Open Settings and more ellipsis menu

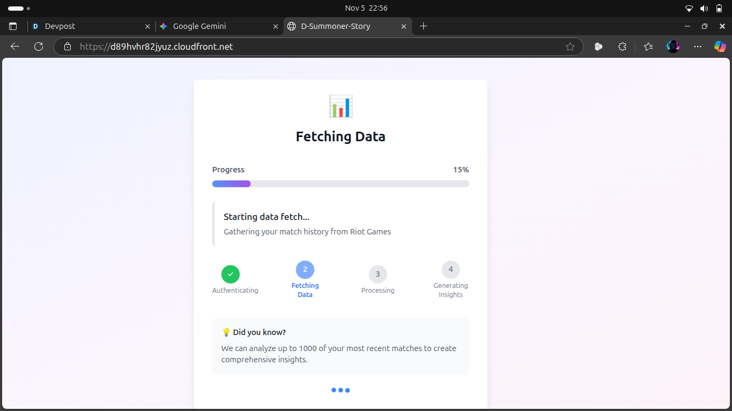698,47
